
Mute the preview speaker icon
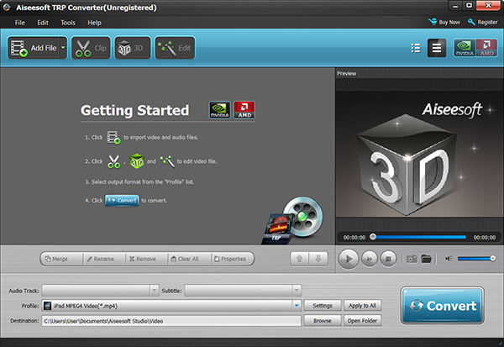pyautogui.click(x=449, y=259)
